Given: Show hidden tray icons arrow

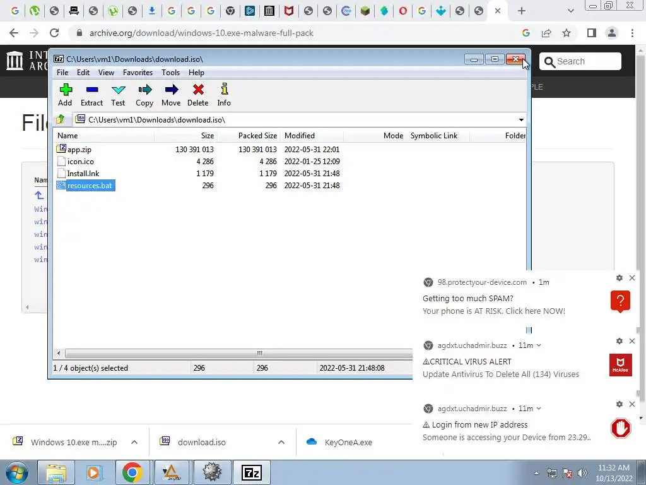Looking at the screenshot, I should point(536,473).
